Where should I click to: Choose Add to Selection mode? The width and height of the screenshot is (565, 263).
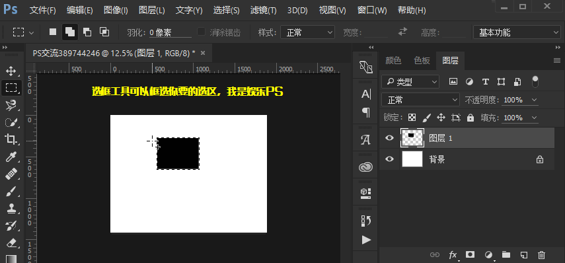70,32
